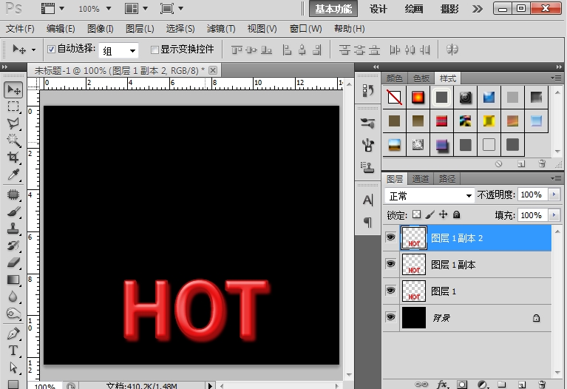This screenshot has height=389, width=567.
Task: Select the Spot Healing Brush tool
Action: point(13,194)
